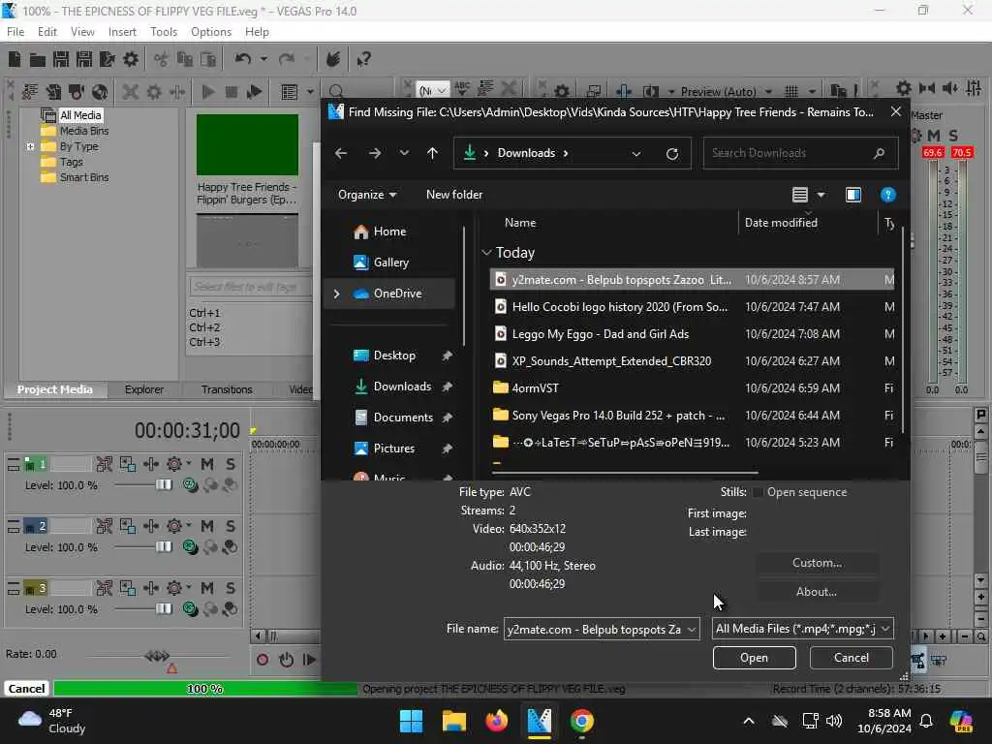Open Firefox from taskbar
Viewport: 992px width, 744px height.
(497, 721)
